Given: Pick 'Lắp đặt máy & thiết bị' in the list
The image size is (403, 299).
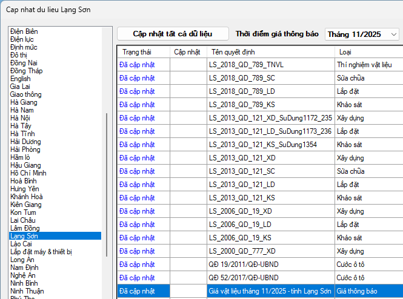Looking at the screenshot, I should point(41,252).
